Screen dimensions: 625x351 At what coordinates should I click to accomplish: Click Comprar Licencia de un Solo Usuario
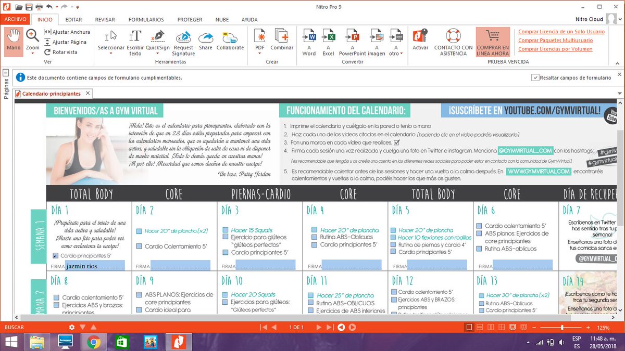tap(561, 32)
